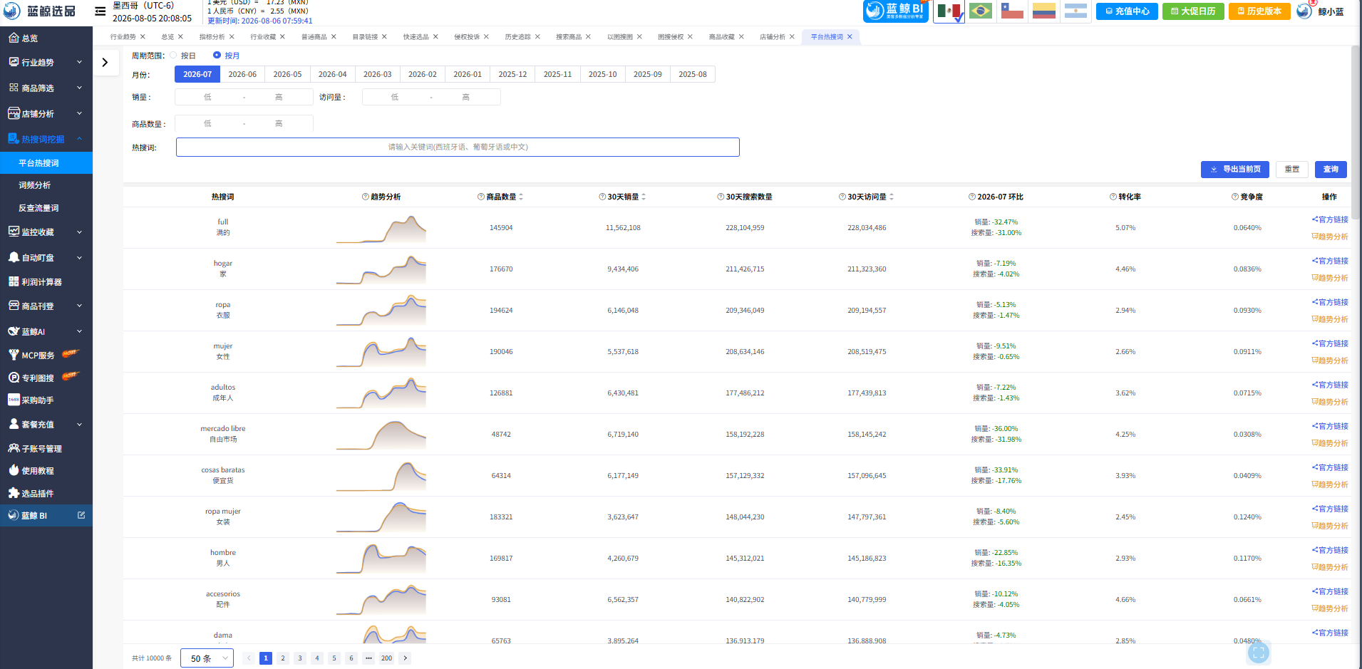Click 导出当前页 export button
This screenshot has width=1362, height=669.
point(1235,170)
